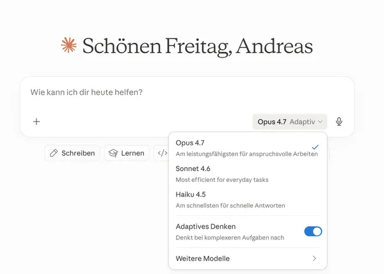Click the small chevron in the model selector
Image resolution: width=384 pixels, height=274 pixels.
click(320, 122)
